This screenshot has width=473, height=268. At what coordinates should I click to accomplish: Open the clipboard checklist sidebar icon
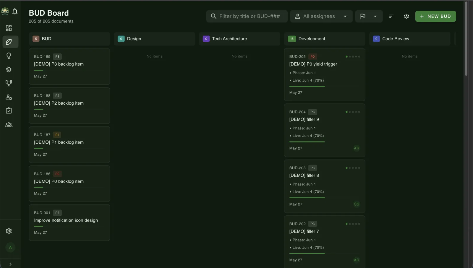[9, 111]
